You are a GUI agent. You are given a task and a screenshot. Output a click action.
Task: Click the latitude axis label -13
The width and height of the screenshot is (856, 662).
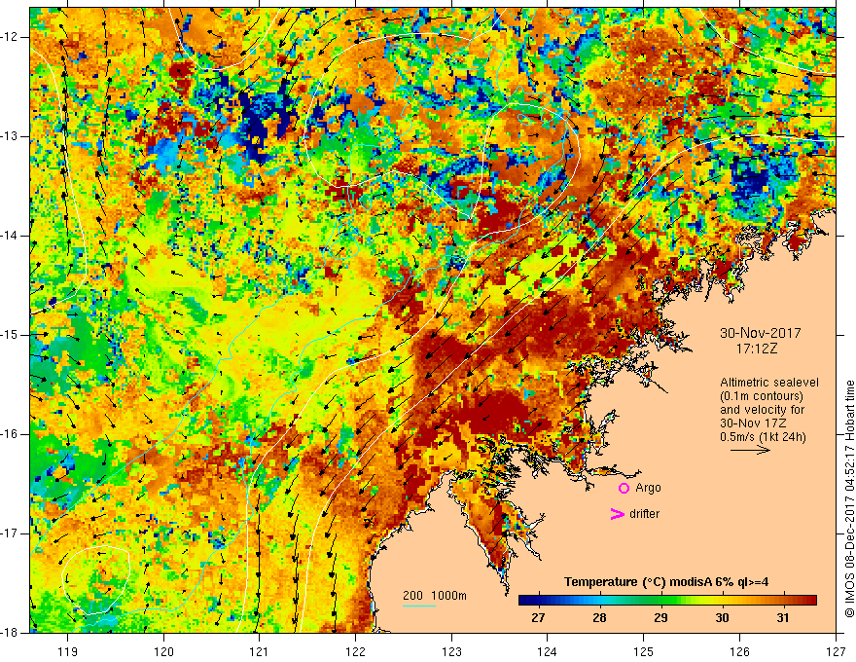tap(11, 136)
